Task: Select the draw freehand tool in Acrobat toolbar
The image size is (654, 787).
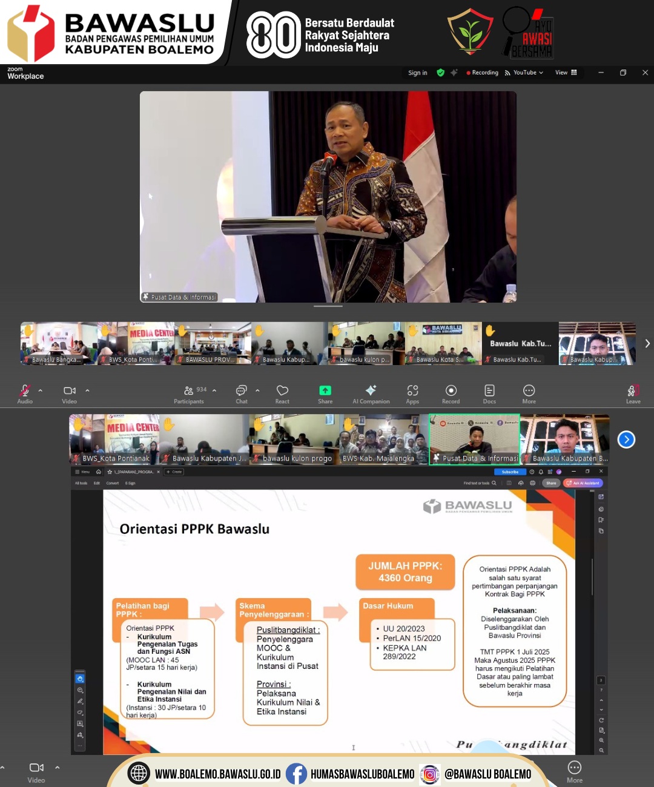Action: [80, 713]
